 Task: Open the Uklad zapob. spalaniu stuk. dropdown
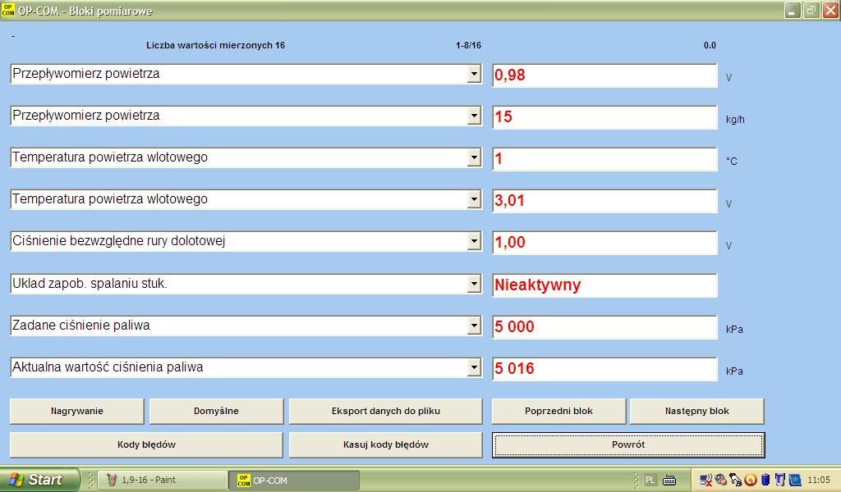474,284
